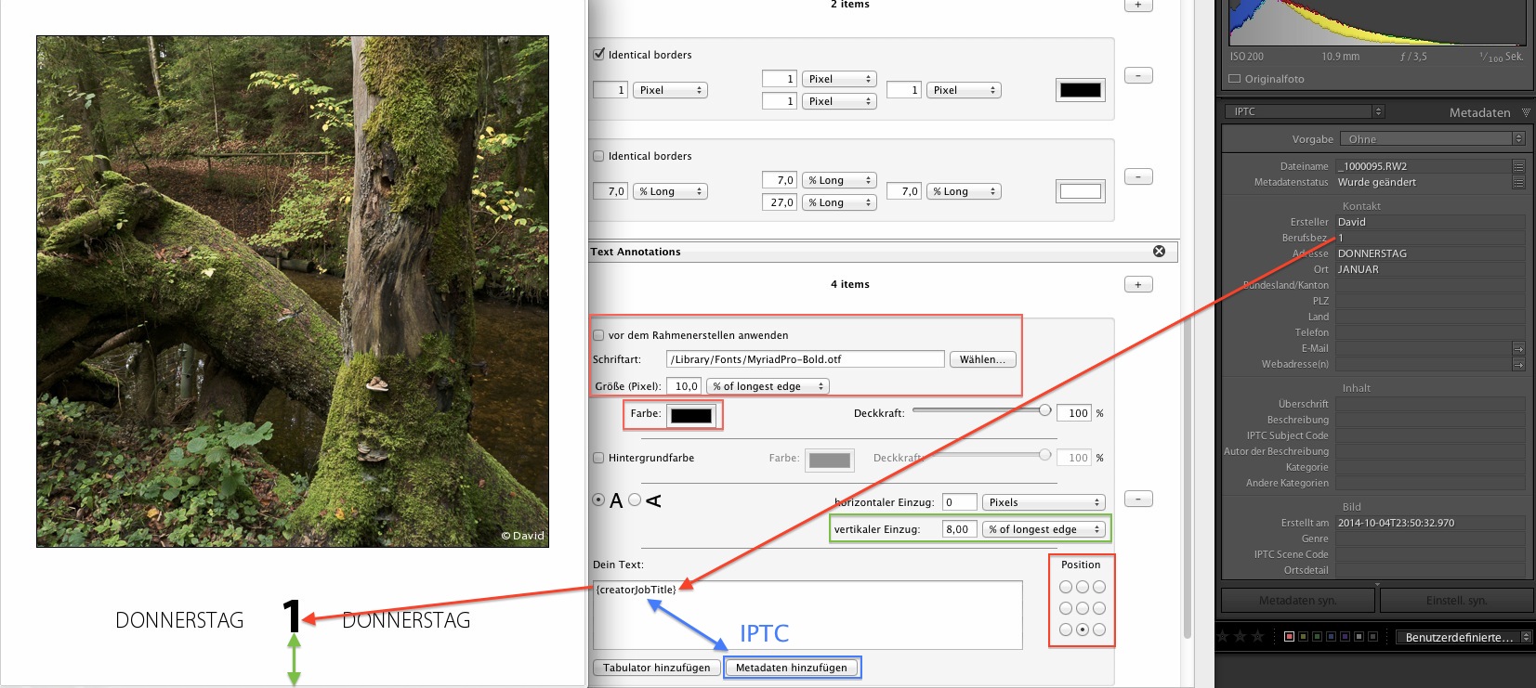1536x688 pixels.
Task: Enable the Hintergrundfarbe checkbox
Action: coord(598,458)
